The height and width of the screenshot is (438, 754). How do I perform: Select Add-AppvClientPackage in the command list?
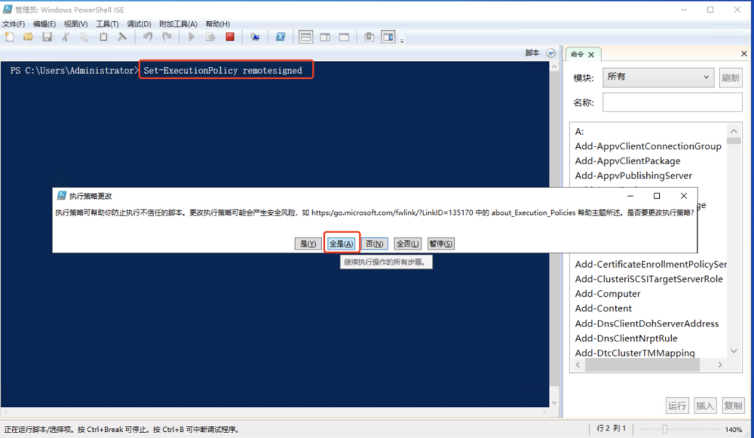tap(627, 161)
